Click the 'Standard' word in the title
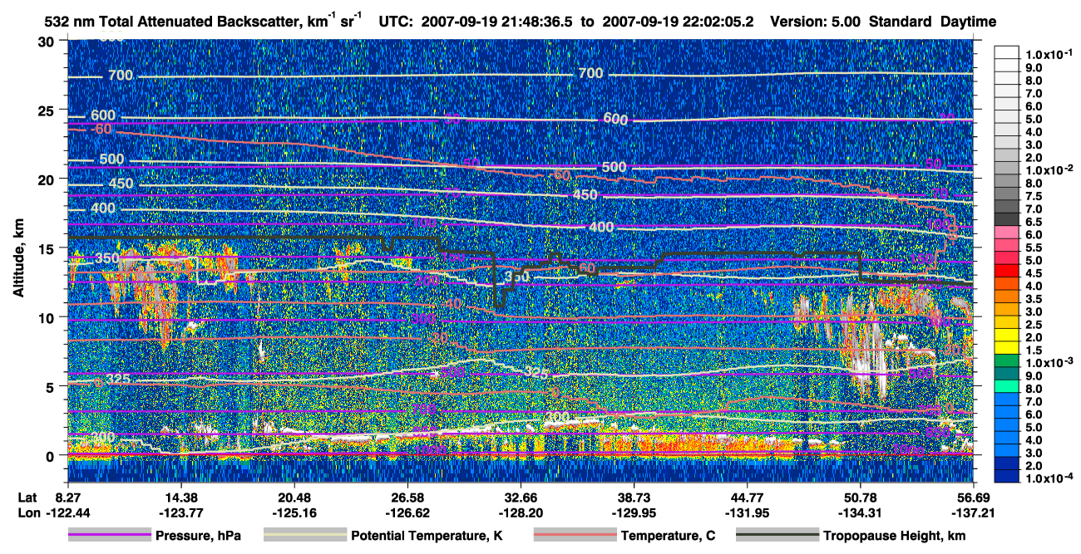Screen dimensions: 1081x554 [900, 22]
